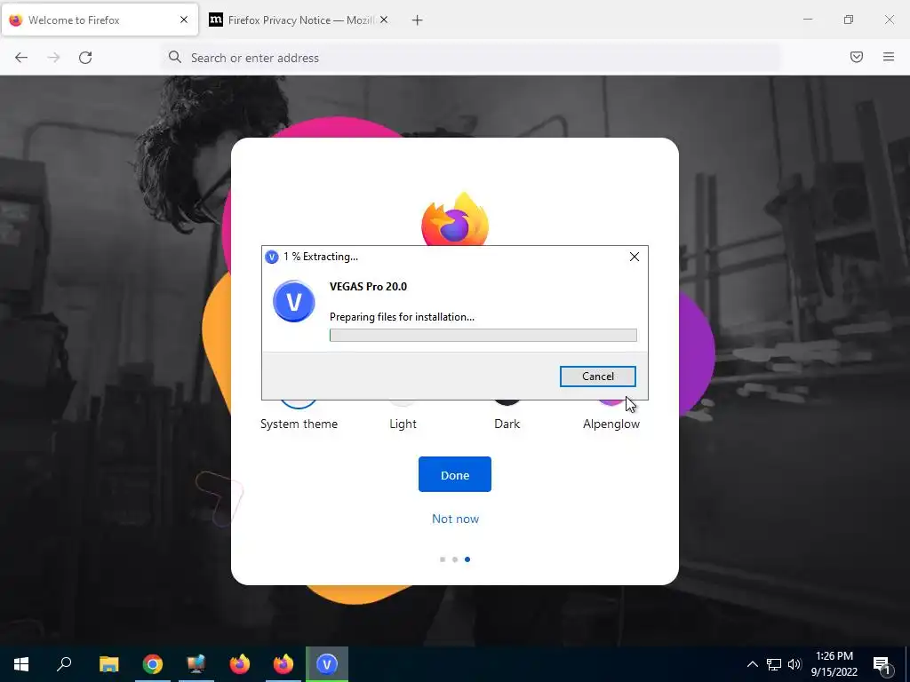Open Windows taskbar search
This screenshot has height=682, width=910.
point(64,663)
